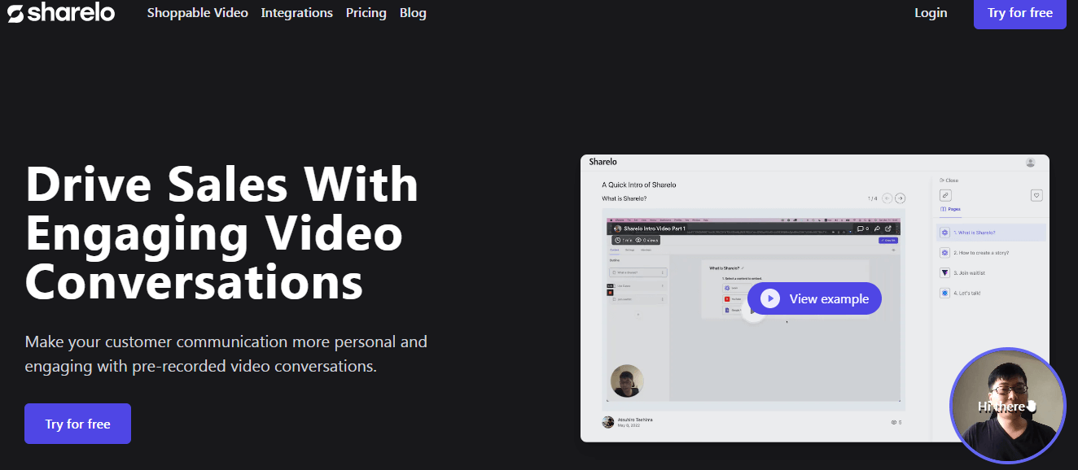Click the 'Drive Sales With Engaging Video Conversations' headline

[221, 232]
